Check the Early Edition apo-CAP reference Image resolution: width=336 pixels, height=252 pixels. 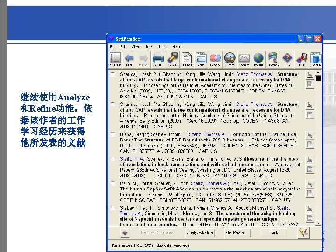tap(113, 104)
